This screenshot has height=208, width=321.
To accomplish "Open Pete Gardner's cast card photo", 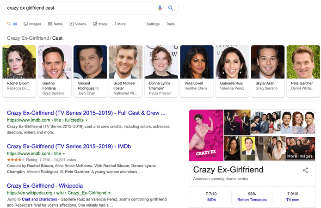I will [303, 62].
